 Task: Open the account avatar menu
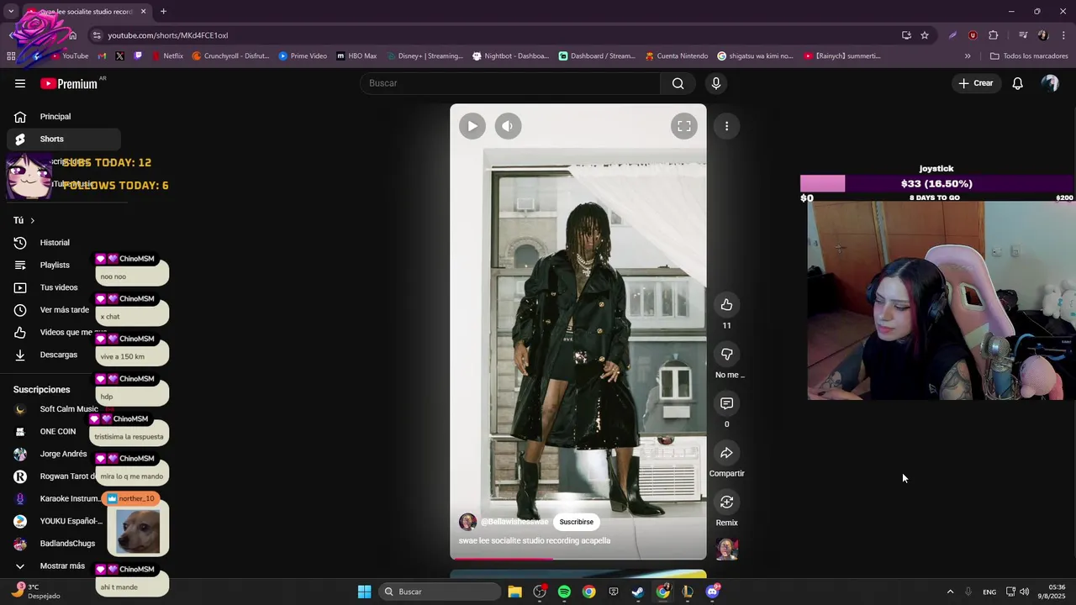click(1050, 83)
